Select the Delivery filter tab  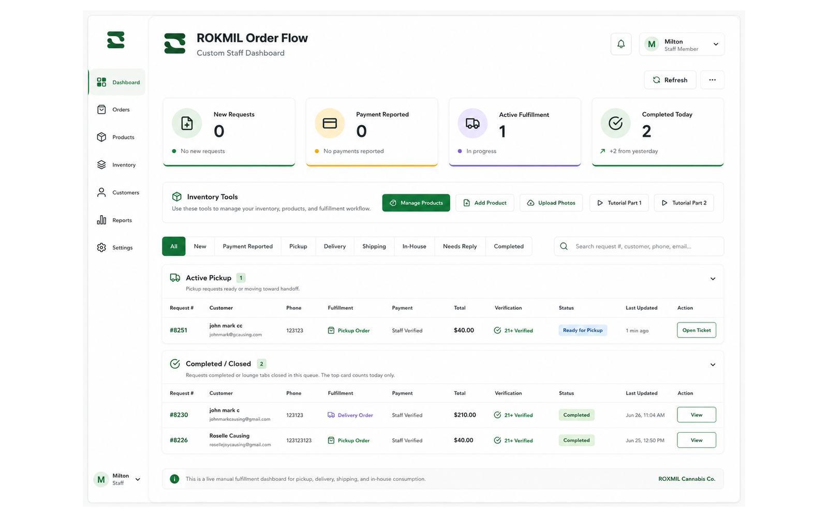tap(335, 246)
